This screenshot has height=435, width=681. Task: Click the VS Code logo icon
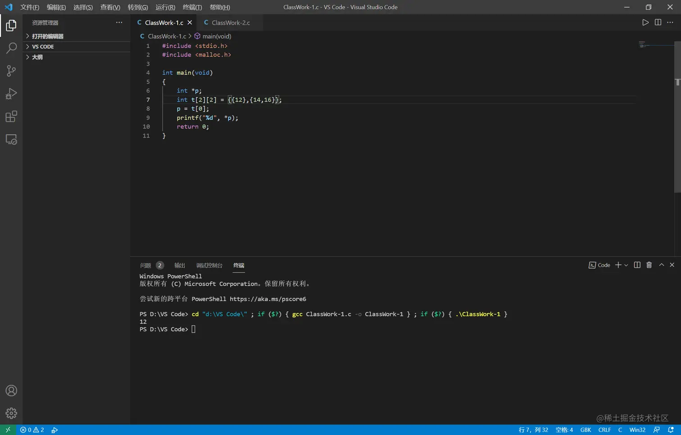point(9,7)
